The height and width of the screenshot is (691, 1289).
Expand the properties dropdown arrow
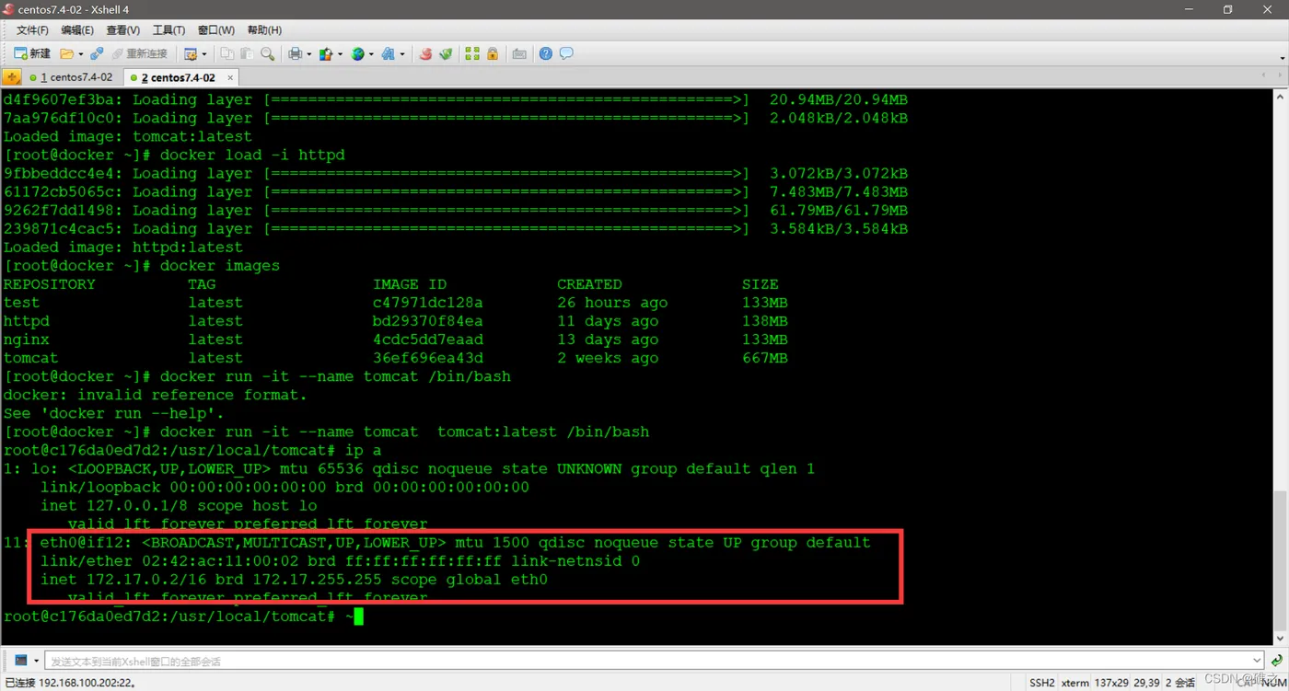[x=204, y=54]
